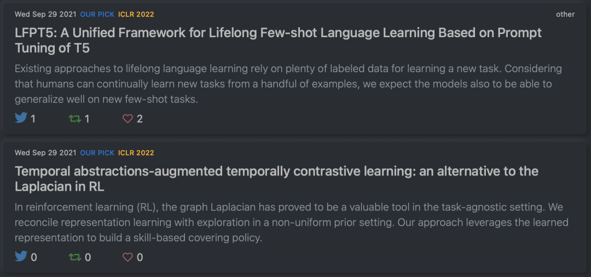
Task: Click the tweet count 0 on Temporal abstractions card
Action: 34,257
